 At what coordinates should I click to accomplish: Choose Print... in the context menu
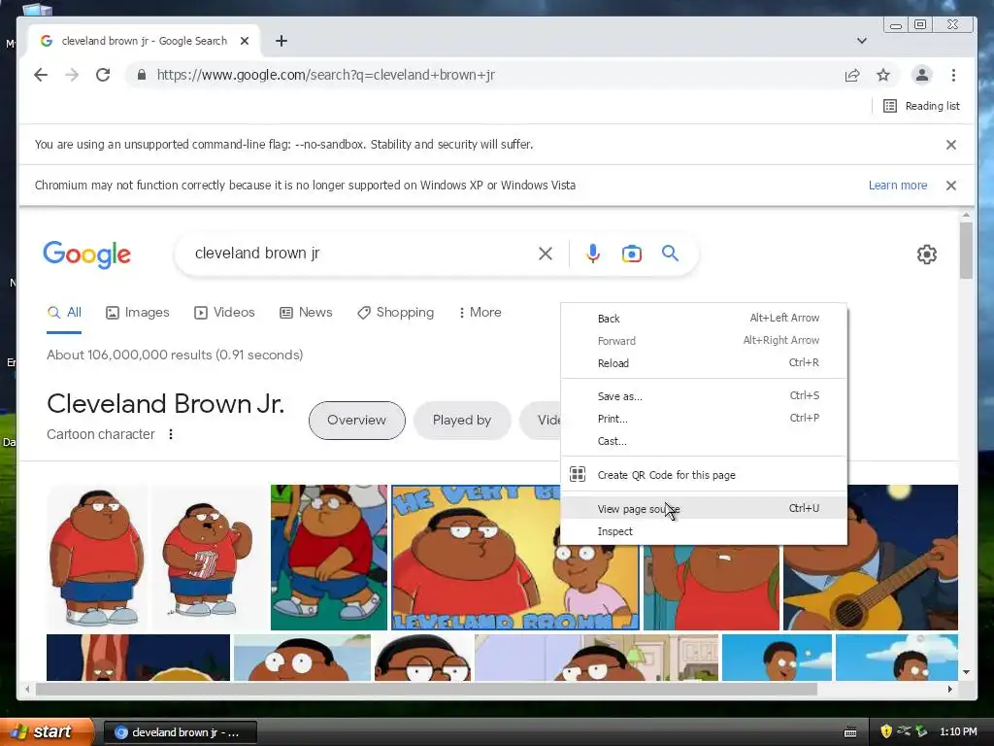pos(704,419)
